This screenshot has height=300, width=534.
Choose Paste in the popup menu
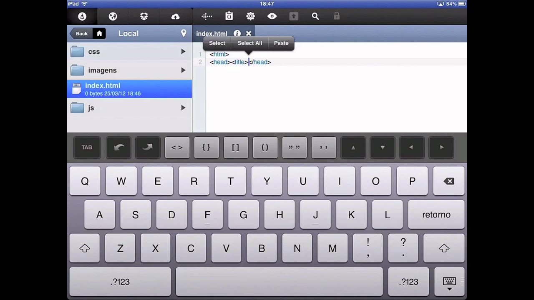[x=281, y=43]
